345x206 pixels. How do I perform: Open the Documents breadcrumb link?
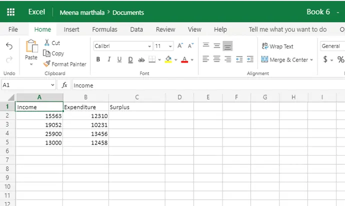pos(128,12)
